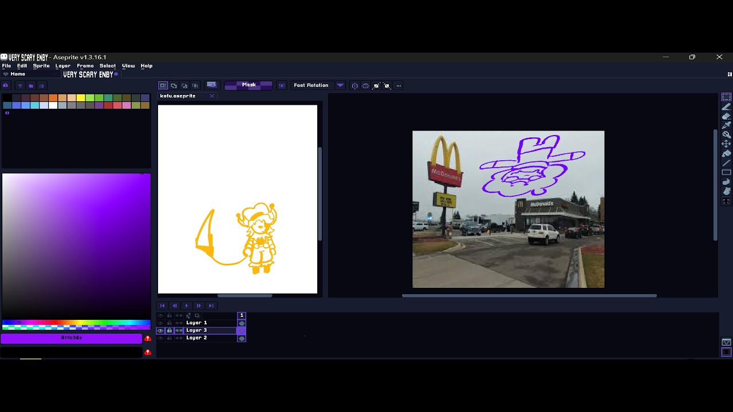Open the palette presets folder icon
Viewport: 733px width, 412px height.
coord(31,86)
